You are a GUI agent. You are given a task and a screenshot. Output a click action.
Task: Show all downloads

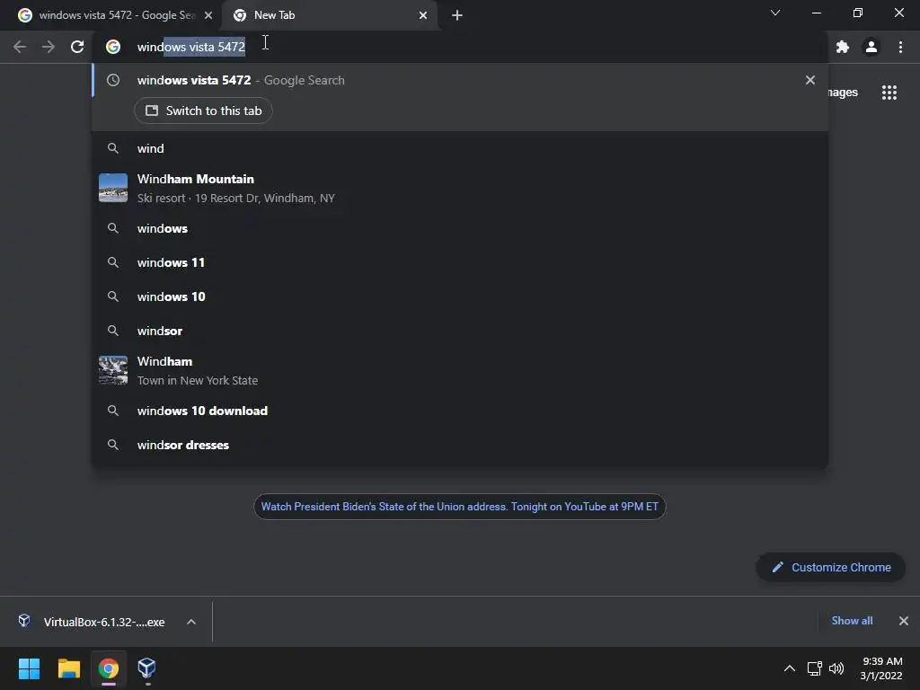(x=852, y=621)
